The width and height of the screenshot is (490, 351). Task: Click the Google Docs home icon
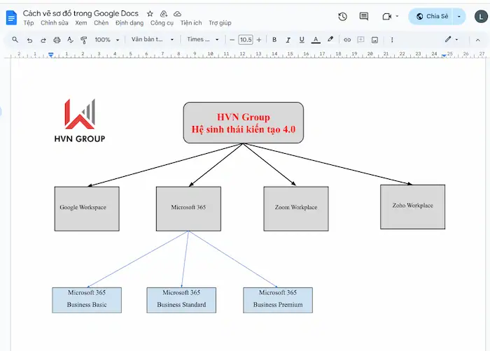click(x=11, y=17)
